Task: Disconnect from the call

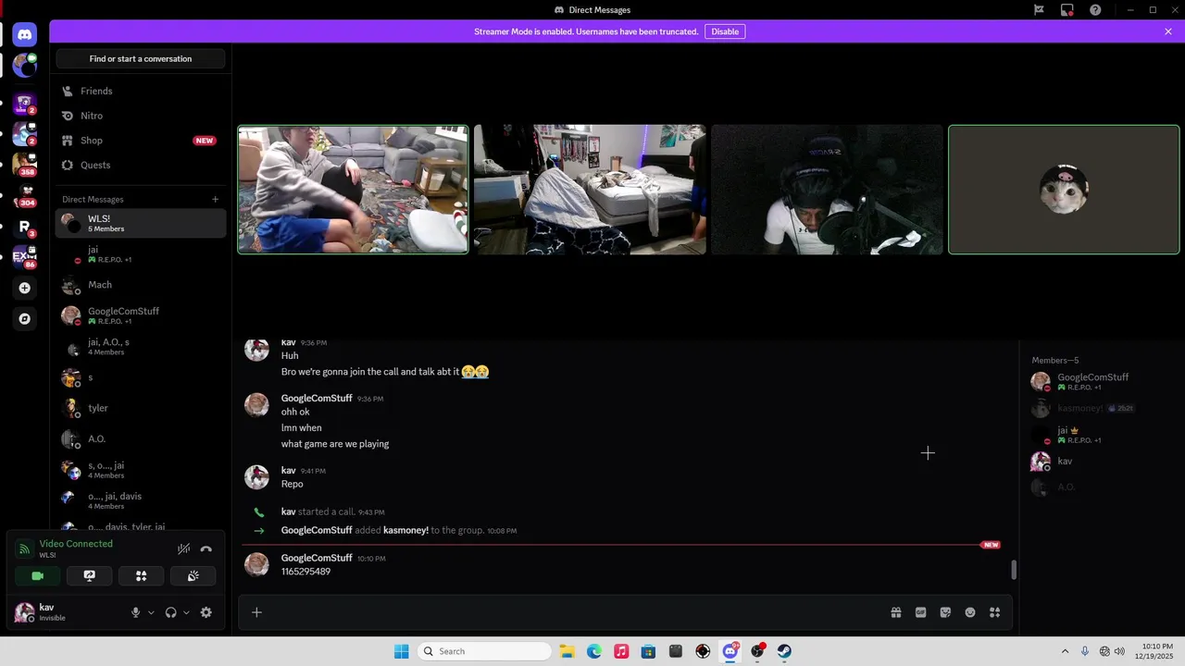Action: click(x=206, y=549)
